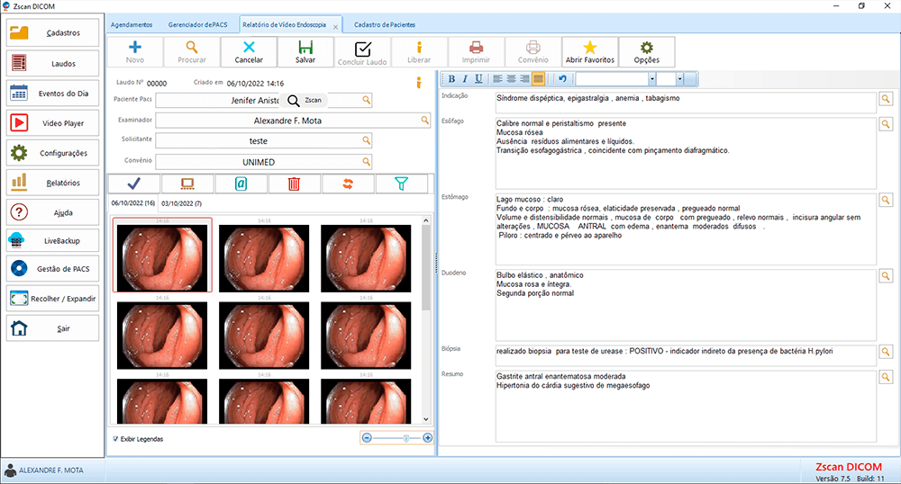
Task: Click magnifier icon beside Esôfago field
Action: 886,124
